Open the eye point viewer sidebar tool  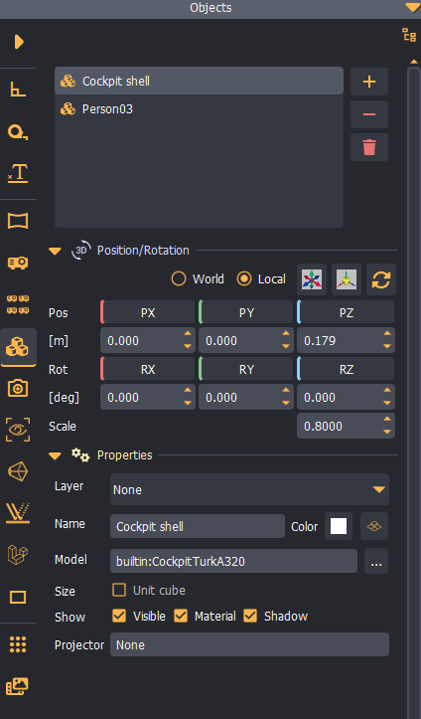pyautogui.click(x=18, y=430)
